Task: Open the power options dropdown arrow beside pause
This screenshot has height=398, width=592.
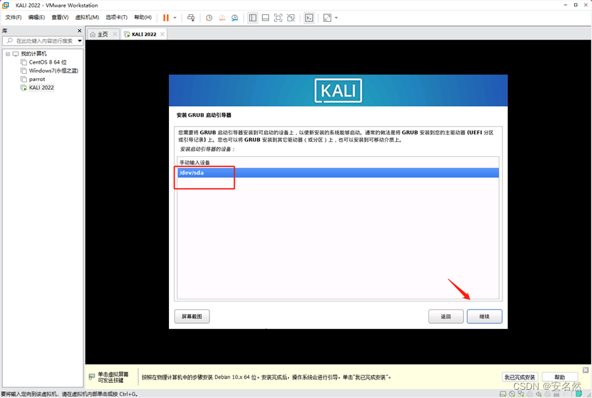Action: pos(175,18)
